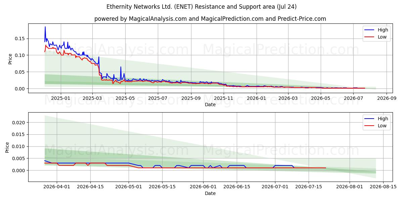Pick the 2026-09 tick label on top chart
The height and width of the screenshot is (201, 403).
(386, 98)
